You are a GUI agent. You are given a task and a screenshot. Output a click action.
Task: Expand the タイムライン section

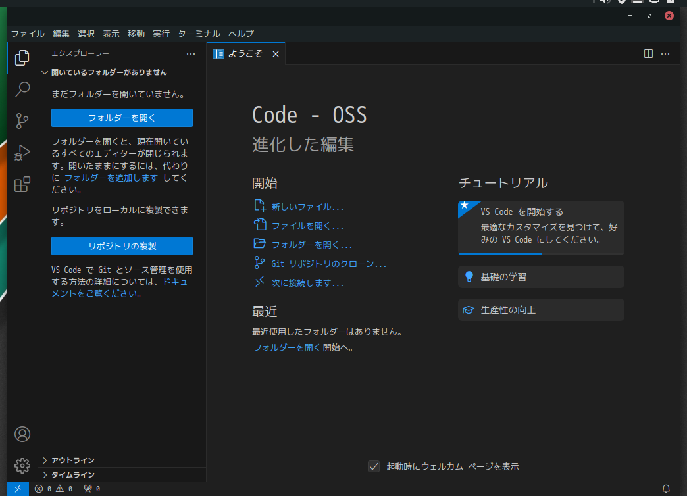tap(122, 474)
